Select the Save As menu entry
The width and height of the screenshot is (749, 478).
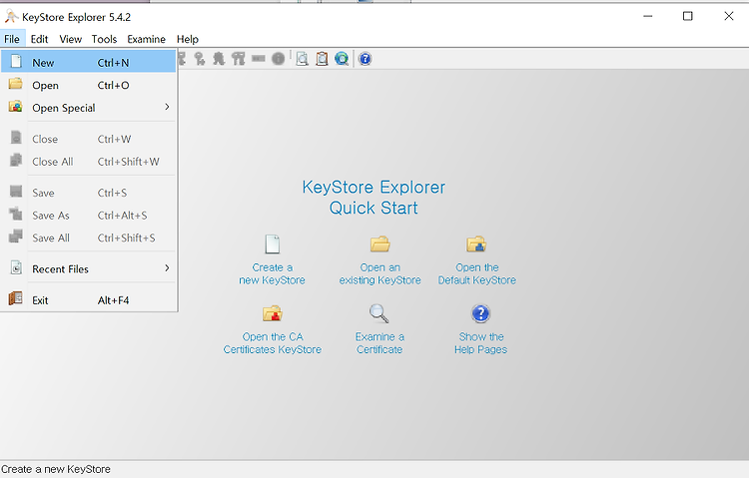pos(88,216)
